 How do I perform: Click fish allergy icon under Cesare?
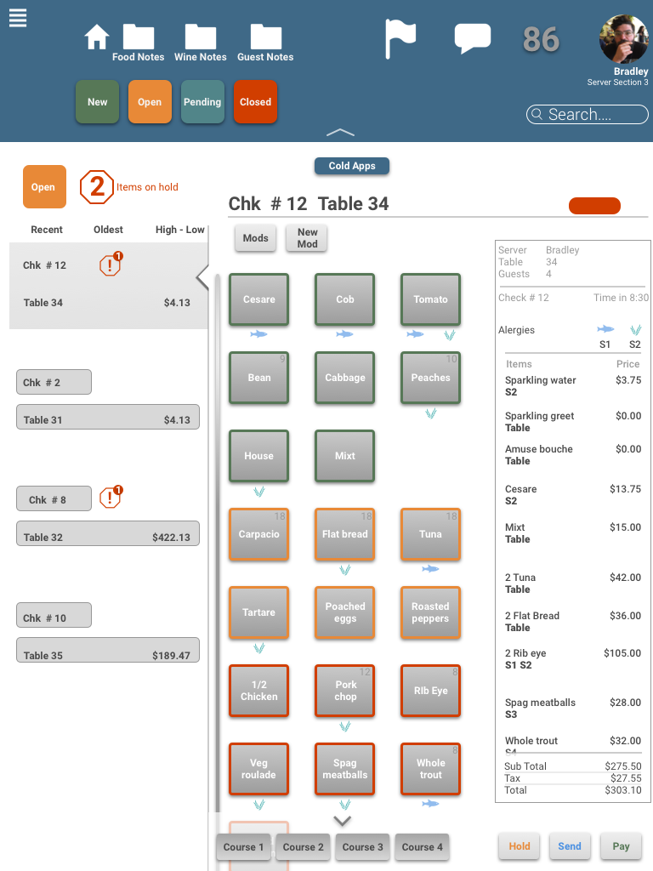pyautogui.click(x=258, y=333)
